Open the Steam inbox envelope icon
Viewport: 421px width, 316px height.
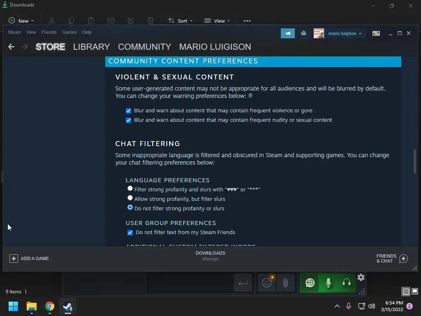tap(303, 33)
